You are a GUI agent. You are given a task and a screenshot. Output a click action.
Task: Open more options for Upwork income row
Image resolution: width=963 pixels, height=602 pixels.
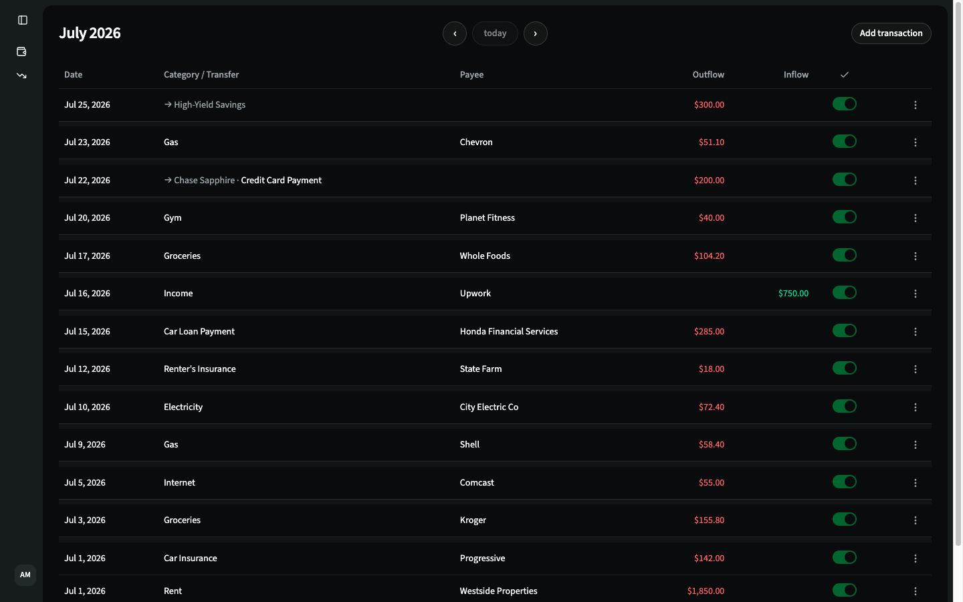point(916,294)
